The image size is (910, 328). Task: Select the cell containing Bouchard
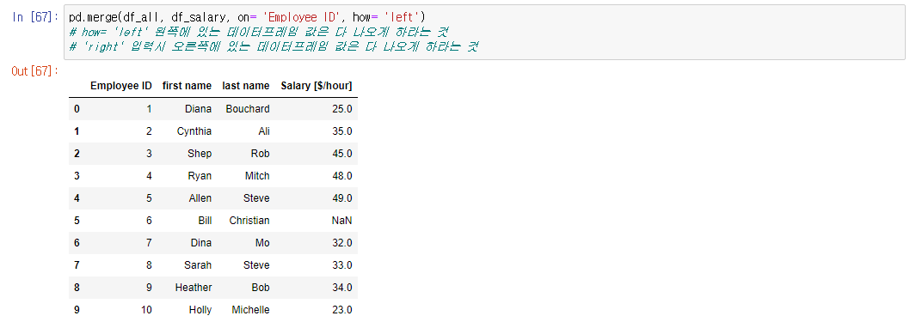[x=248, y=109]
